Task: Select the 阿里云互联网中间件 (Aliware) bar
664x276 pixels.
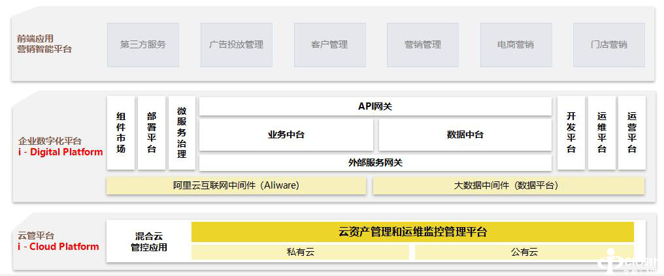Action: point(236,185)
